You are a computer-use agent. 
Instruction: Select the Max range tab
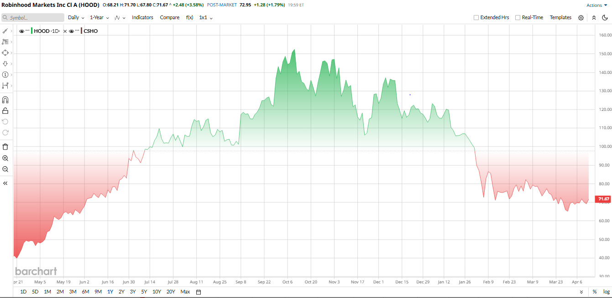[185, 292]
